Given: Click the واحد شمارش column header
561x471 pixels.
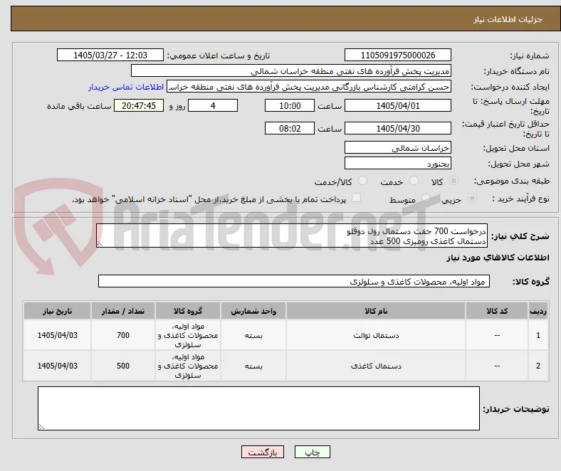Looking at the screenshot, I should coord(253,311).
